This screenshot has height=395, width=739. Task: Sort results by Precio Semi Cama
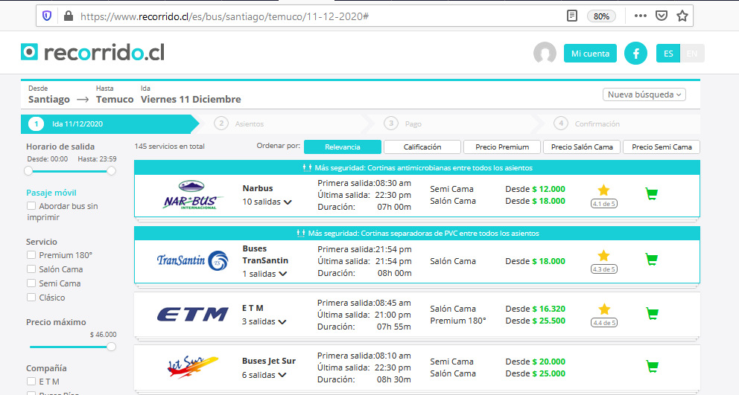click(x=662, y=147)
